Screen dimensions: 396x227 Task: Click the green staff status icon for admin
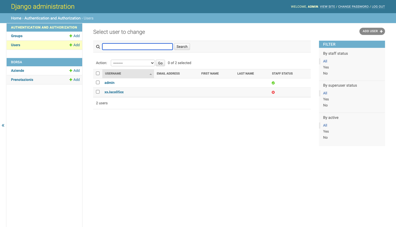point(273,83)
